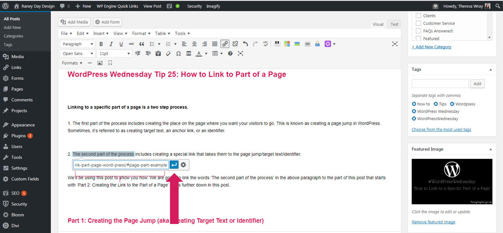The image size is (503, 233).
Task: Run the ABC spellcheck tool
Action: coord(266,44)
